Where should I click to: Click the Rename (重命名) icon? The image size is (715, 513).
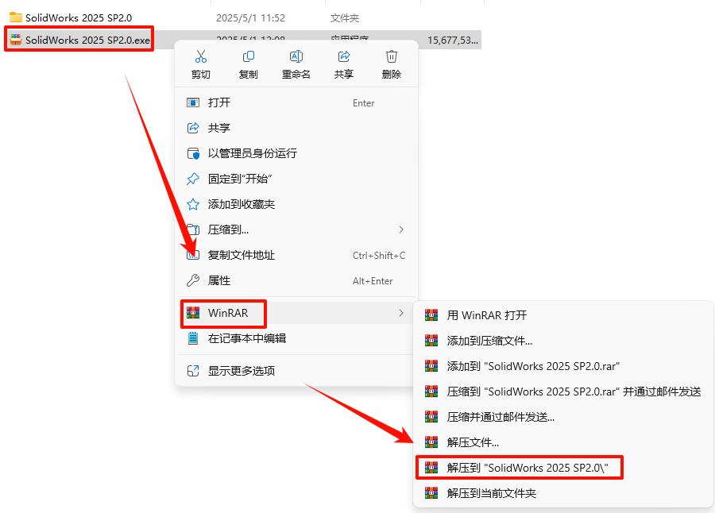[296, 56]
